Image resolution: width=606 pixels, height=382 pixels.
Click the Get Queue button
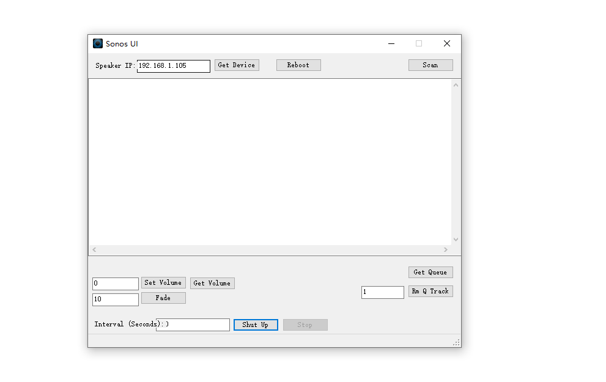pos(430,272)
